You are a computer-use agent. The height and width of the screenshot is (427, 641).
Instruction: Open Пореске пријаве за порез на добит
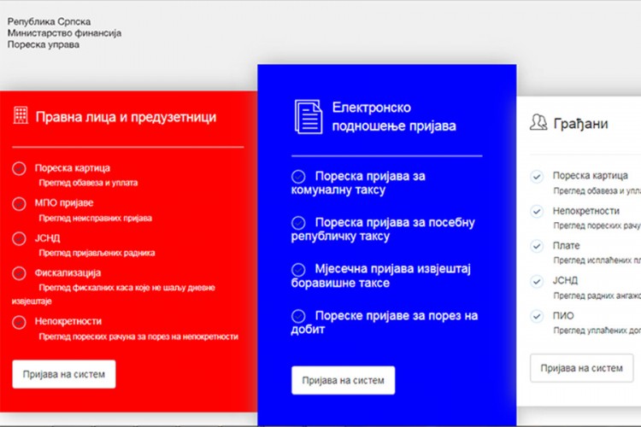(x=385, y=323)
